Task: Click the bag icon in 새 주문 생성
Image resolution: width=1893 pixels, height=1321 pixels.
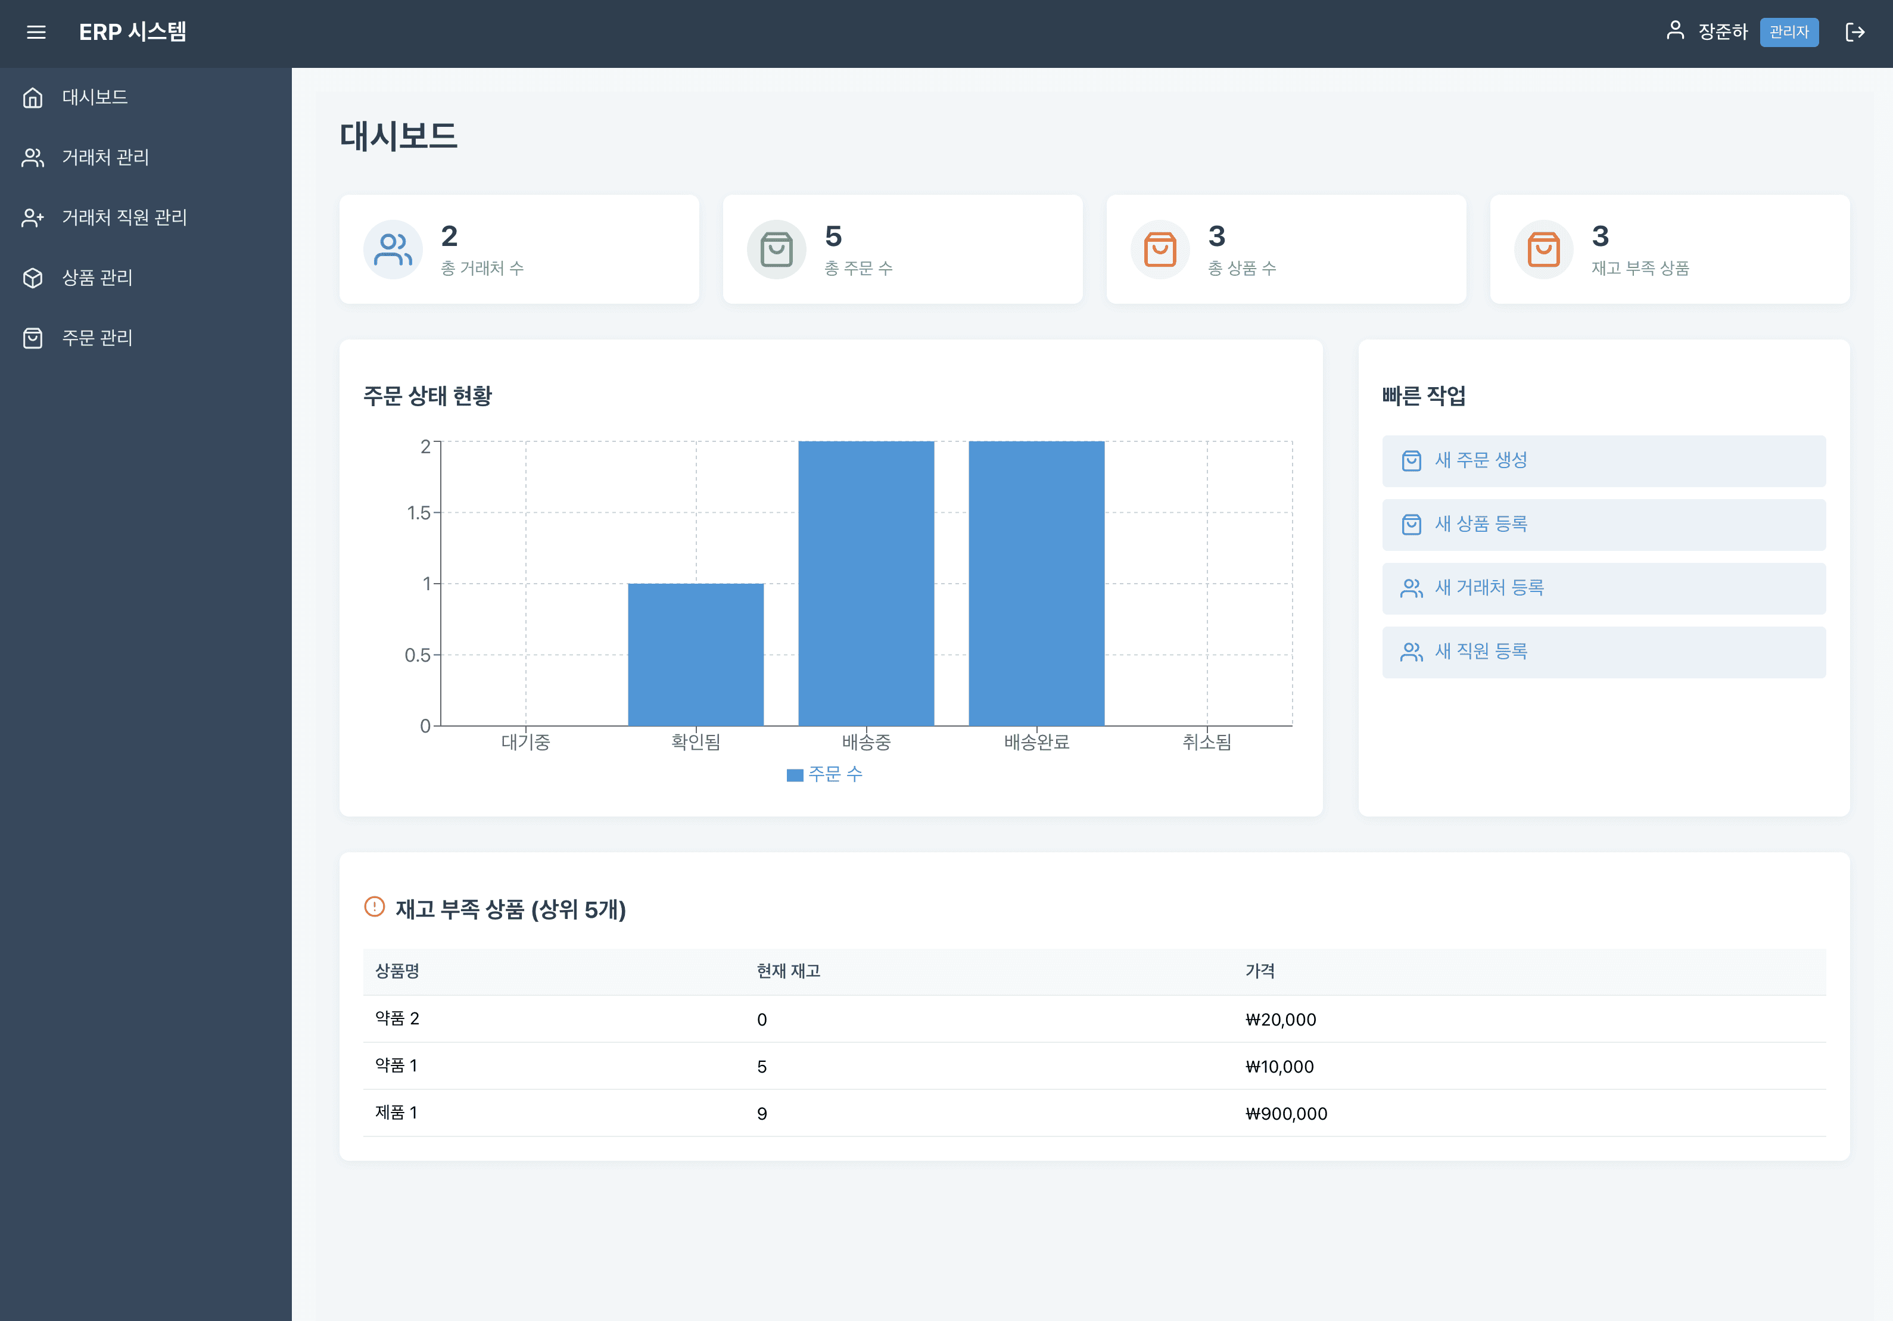Action: click(1412, 461)
